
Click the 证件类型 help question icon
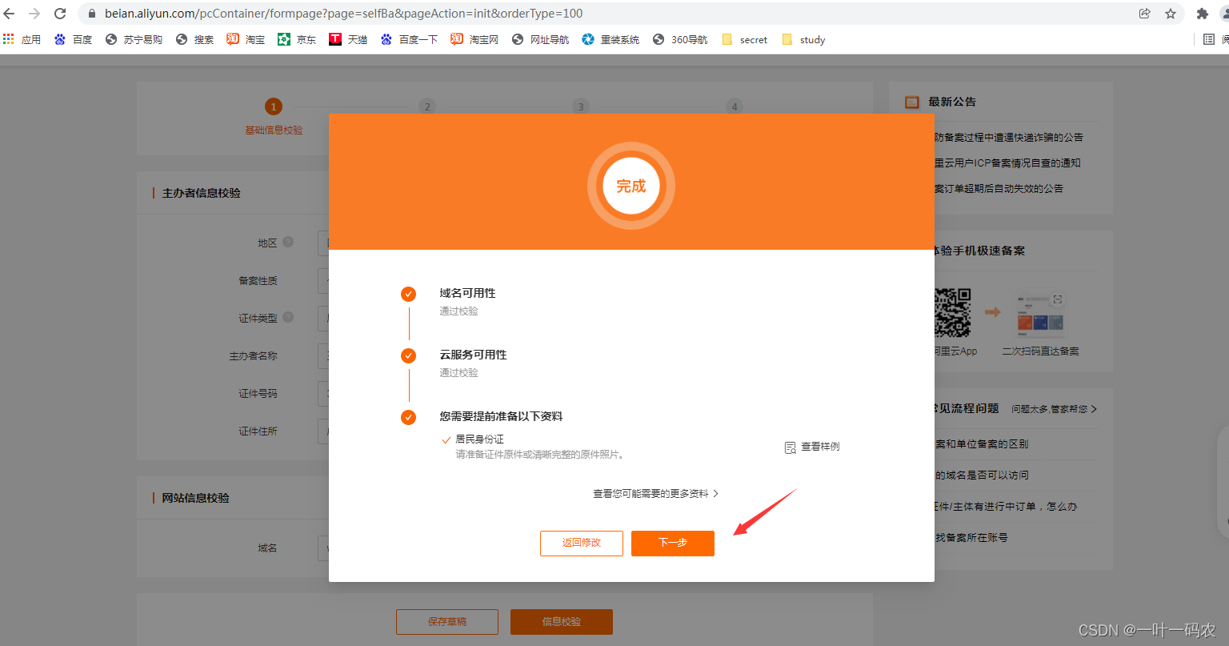pos(288,317)
